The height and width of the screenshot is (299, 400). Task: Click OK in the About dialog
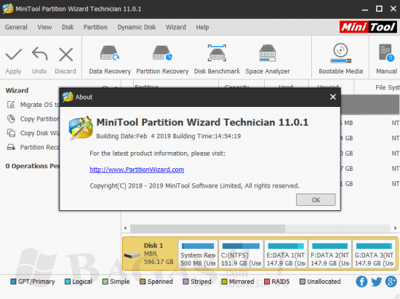(316, 200)
